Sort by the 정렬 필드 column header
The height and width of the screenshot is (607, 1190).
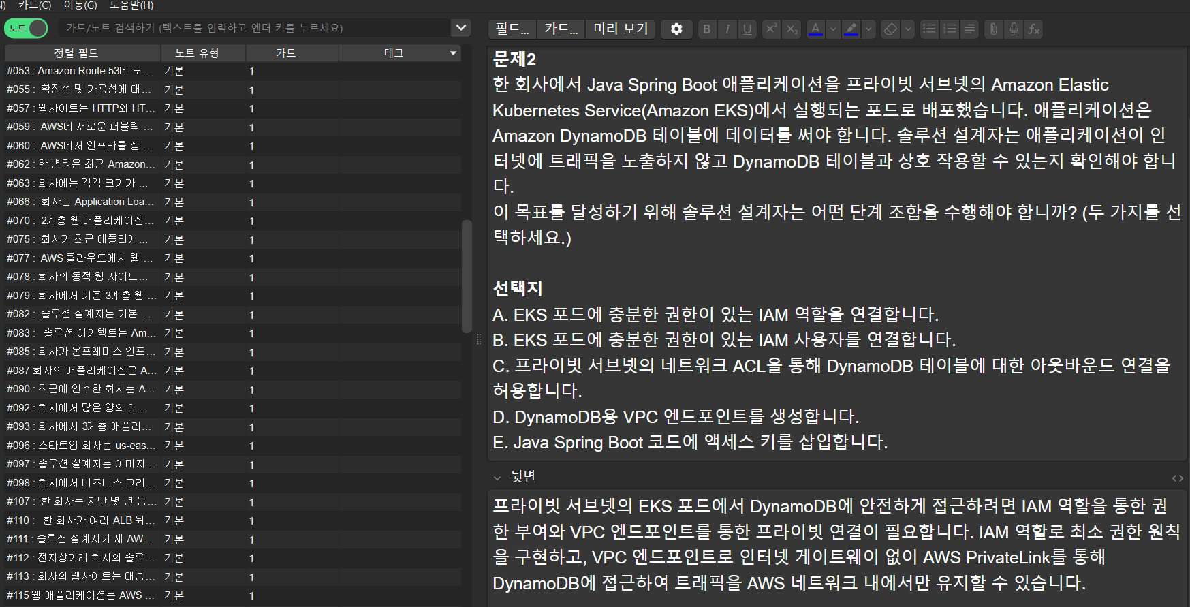click(82, 53)
